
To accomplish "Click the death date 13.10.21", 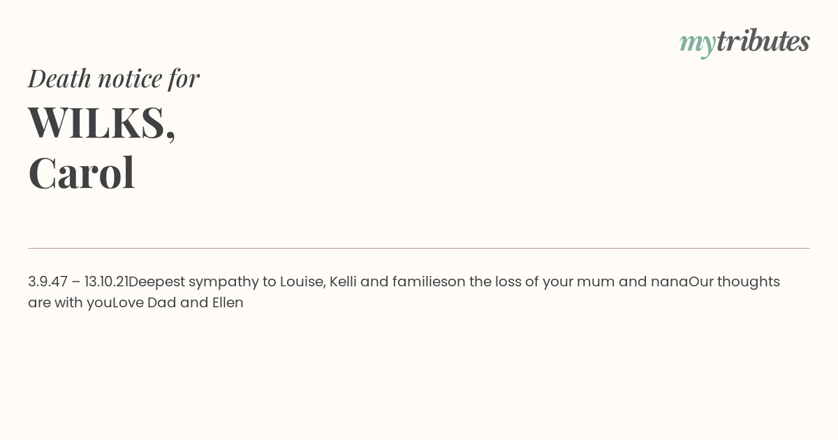I will point(106,282).
